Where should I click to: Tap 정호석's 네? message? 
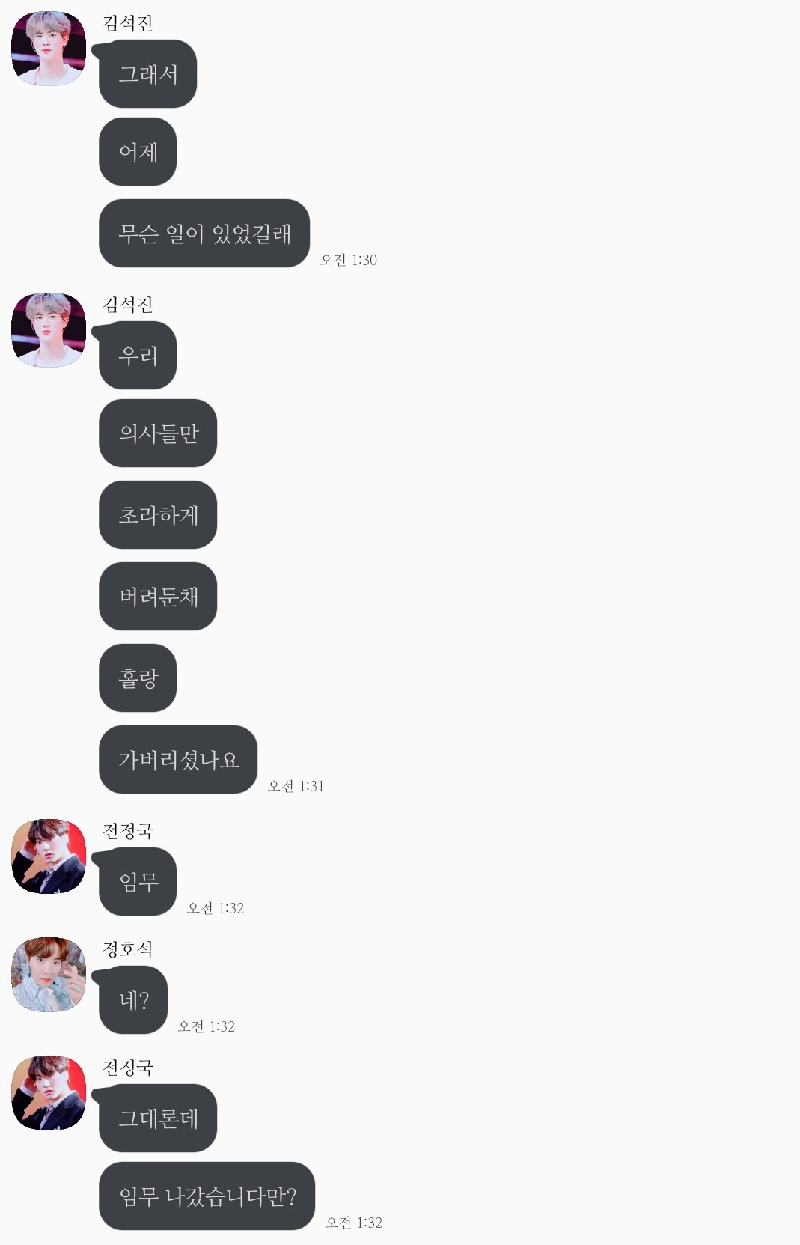tap(133, 999)
